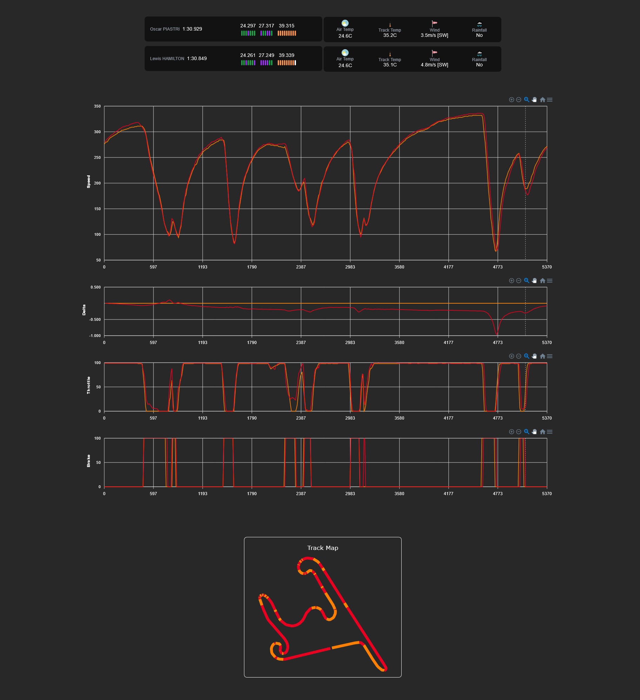
Task: Activate pan tool on the Delta chart
Action: click(x=534, y=281)
